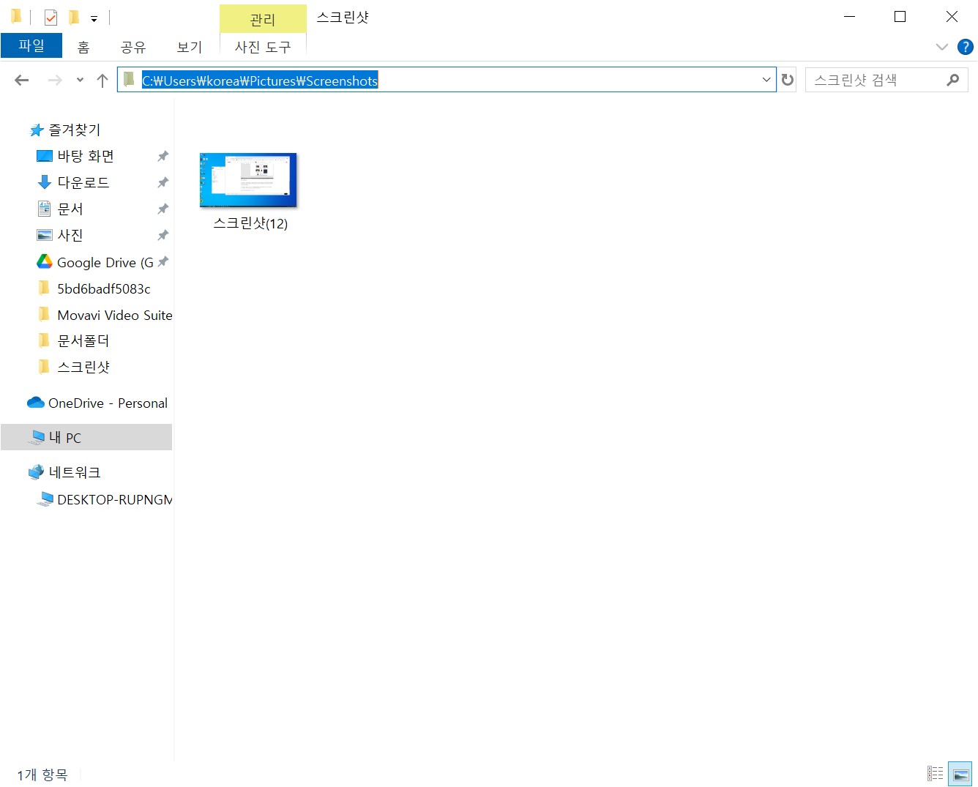The image size is (978, 787).
Task: Minimize the 스크린샷 window
Action: tap(849, 17)
